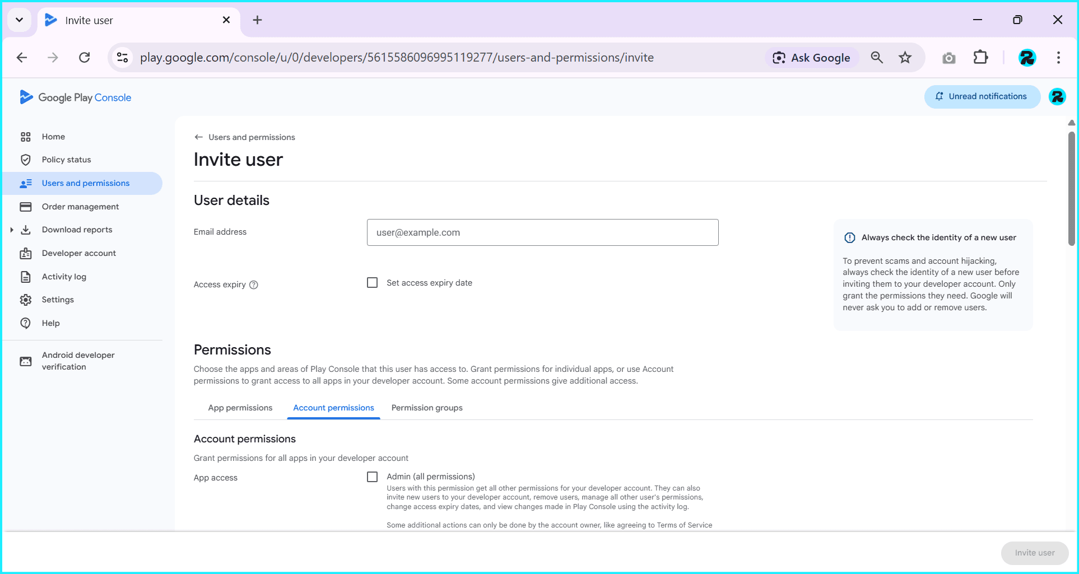This screenshot has height=574, width=1079.
Task: Click the Developer account badge icon
Action: (26, 253)
